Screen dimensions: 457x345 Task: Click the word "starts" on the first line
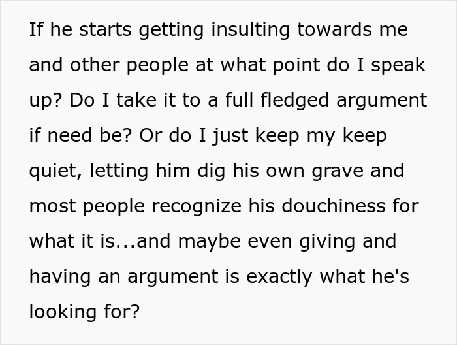coord(106,30)
